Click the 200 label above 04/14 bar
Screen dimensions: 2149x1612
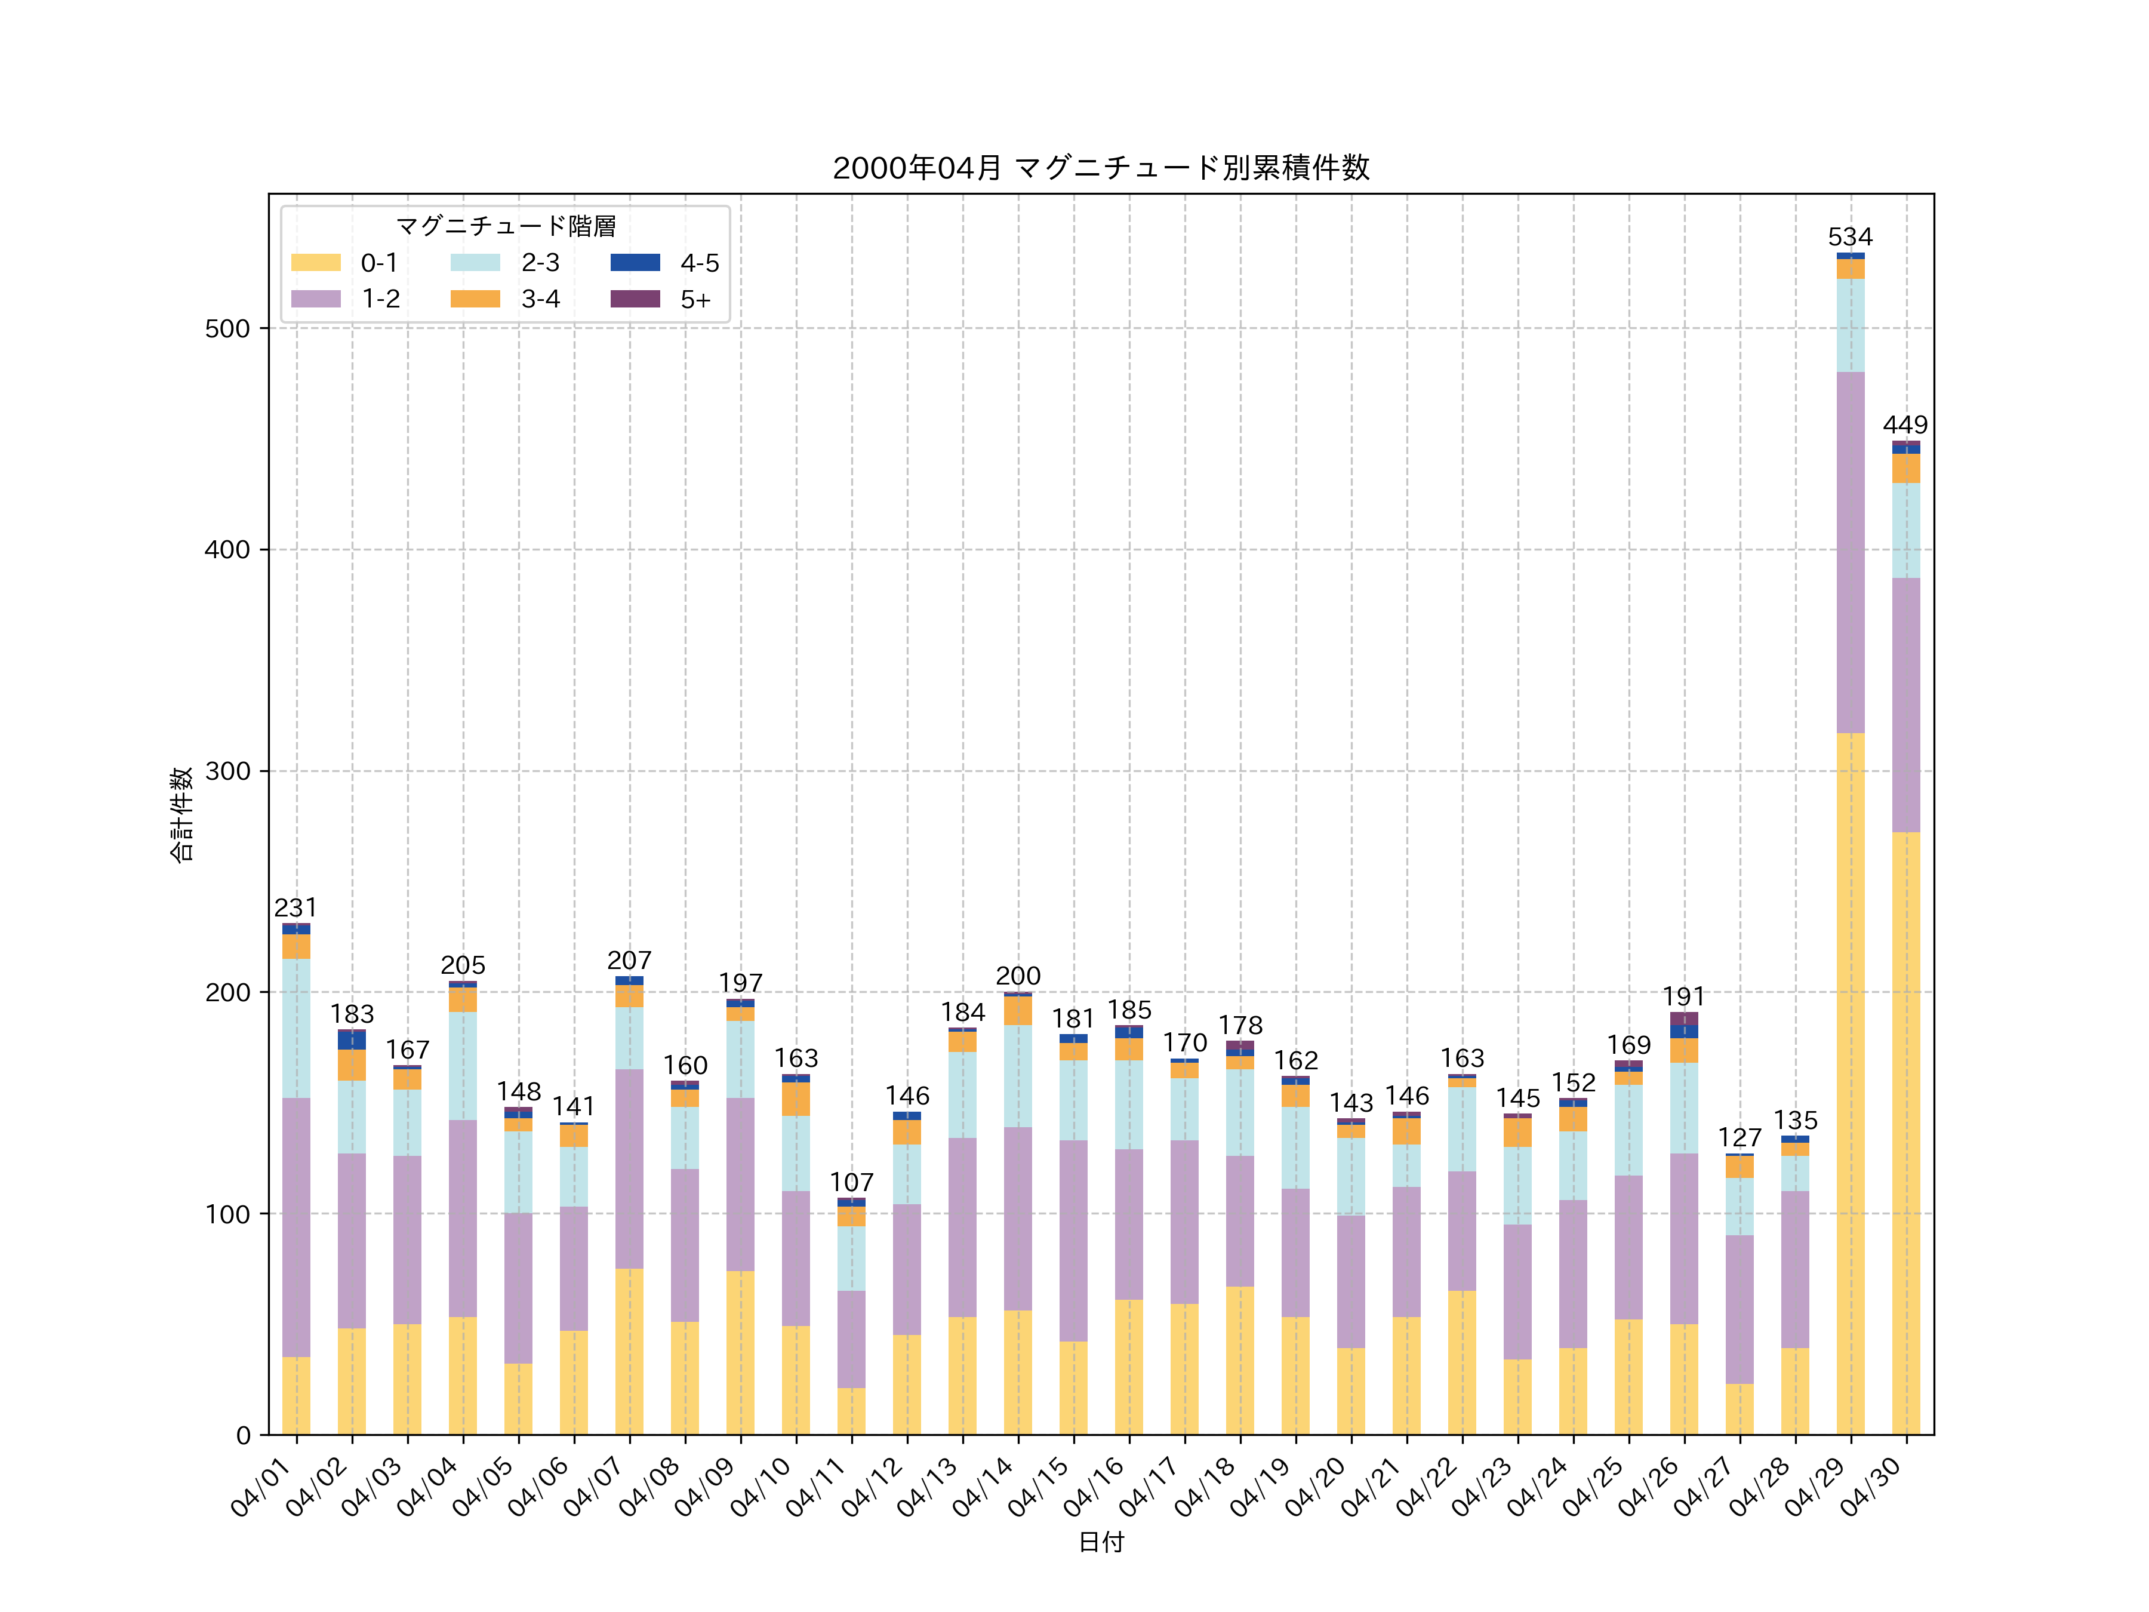[1018, 976]
